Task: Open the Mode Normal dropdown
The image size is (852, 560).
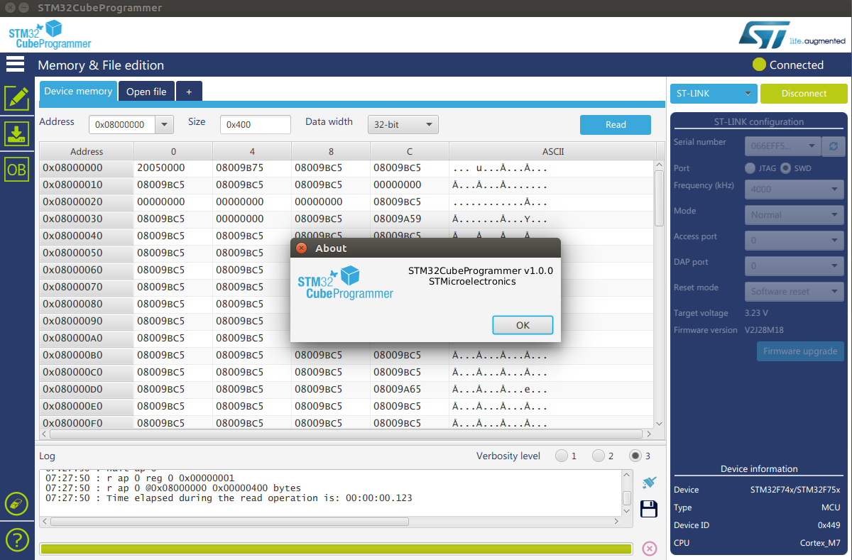Action: tap(794, 214)
